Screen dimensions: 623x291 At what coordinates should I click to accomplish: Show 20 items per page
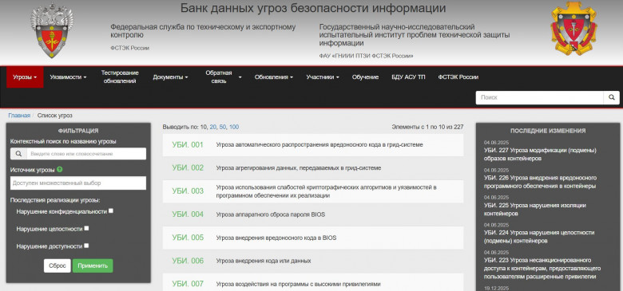[x=213, y=128]
